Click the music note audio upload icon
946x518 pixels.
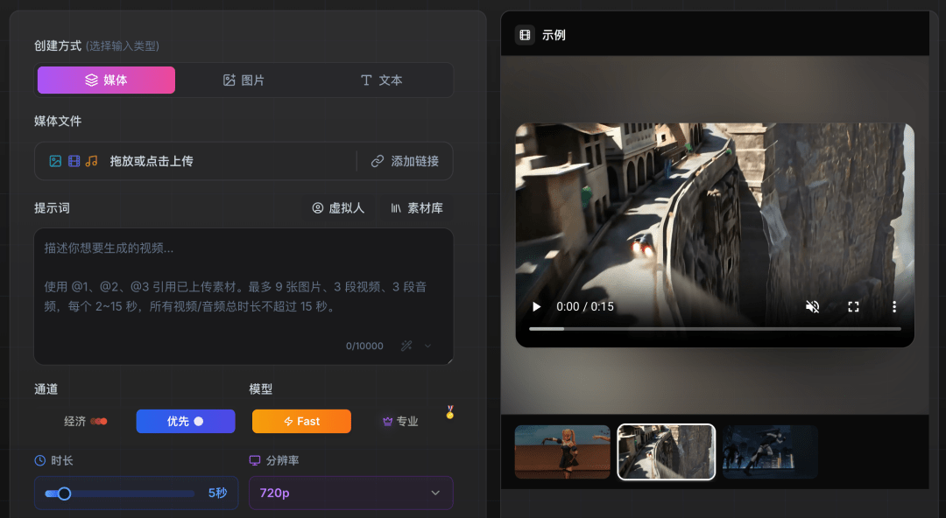pyautogui.click(x=90, y=161)
